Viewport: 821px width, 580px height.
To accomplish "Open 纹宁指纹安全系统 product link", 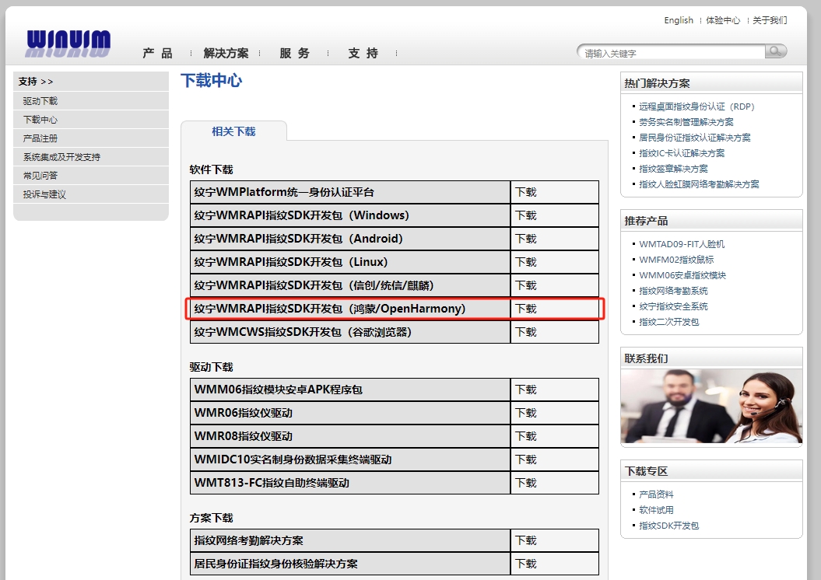I will coord(673,306).
